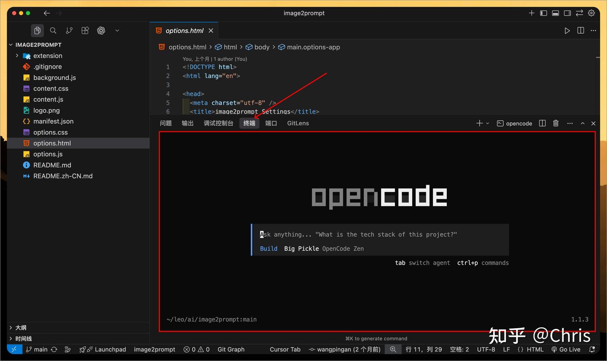
Task: Toggle the bottom panel layout icon
Action: 556,13
